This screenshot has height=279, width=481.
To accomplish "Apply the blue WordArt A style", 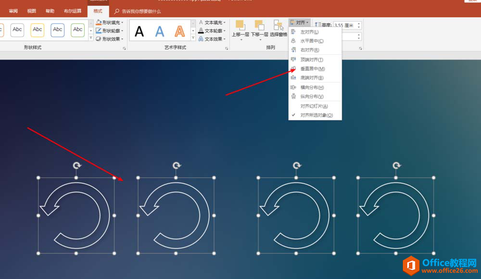I will point(159,31).
